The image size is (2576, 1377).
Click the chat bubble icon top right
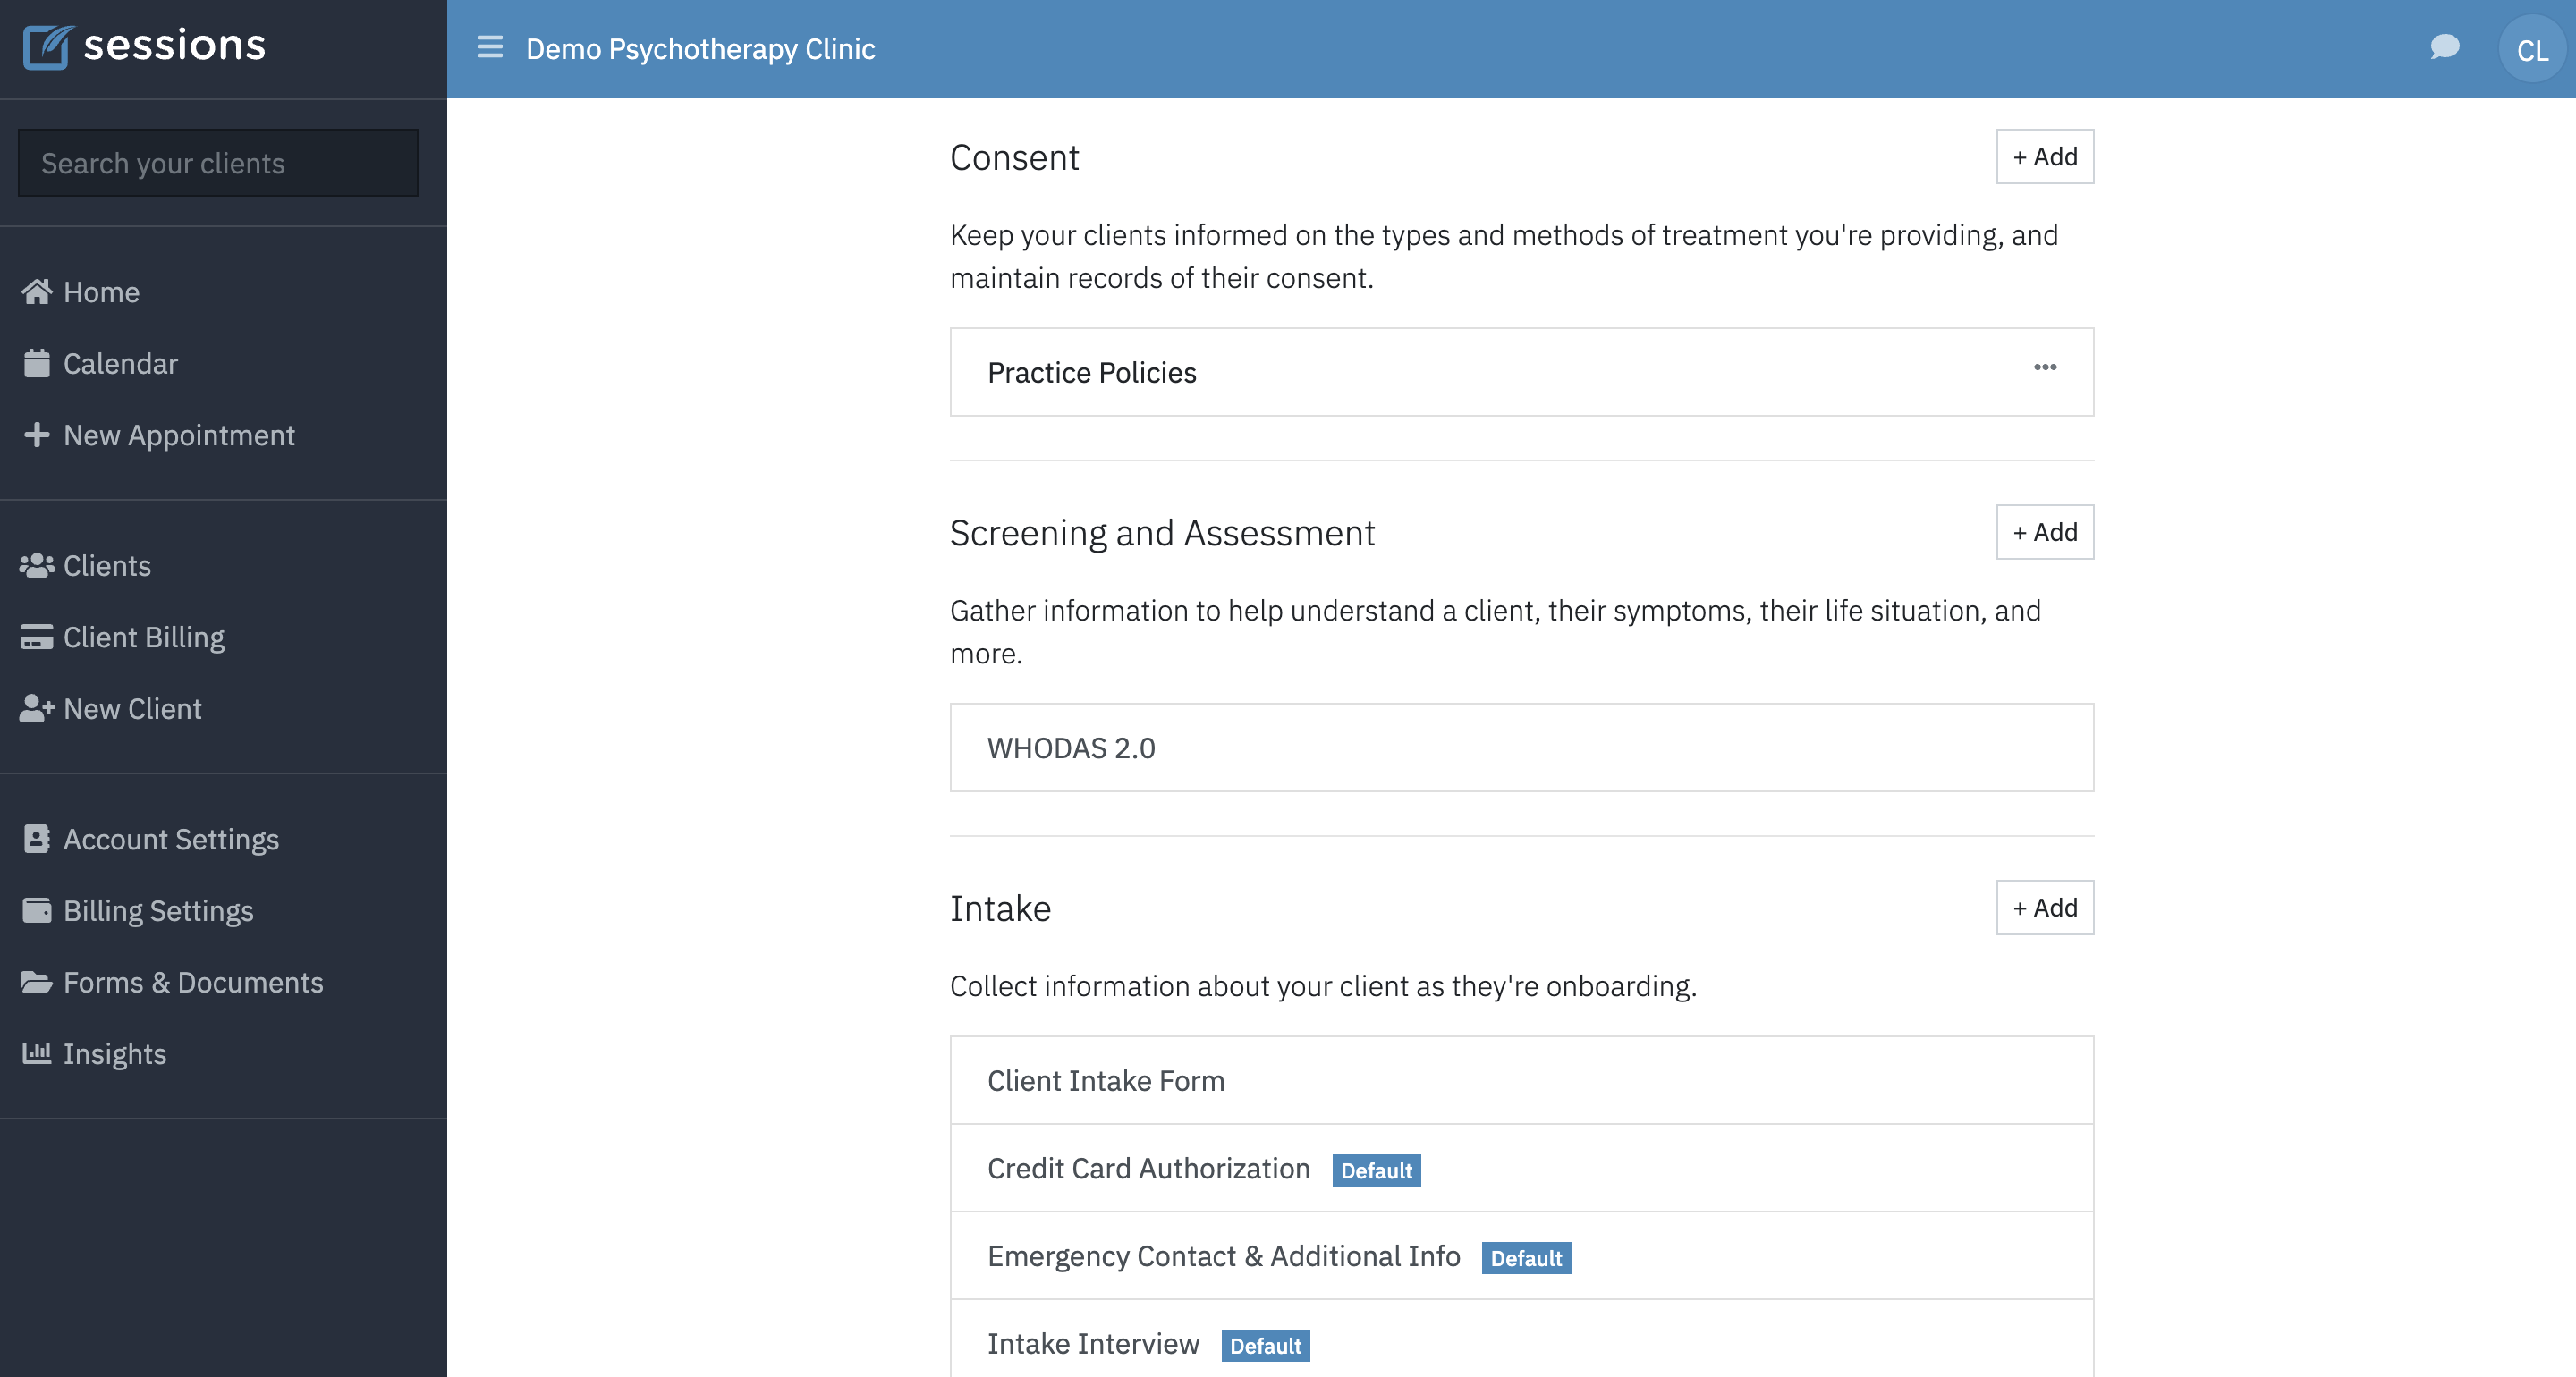click(x=2445, y=47)
